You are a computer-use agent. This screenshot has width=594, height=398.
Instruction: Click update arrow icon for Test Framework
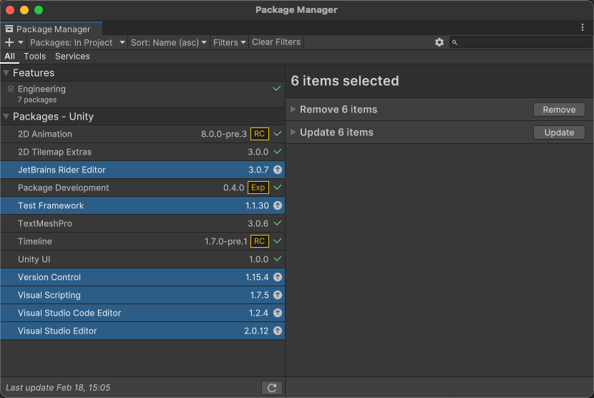coord(278,205)
